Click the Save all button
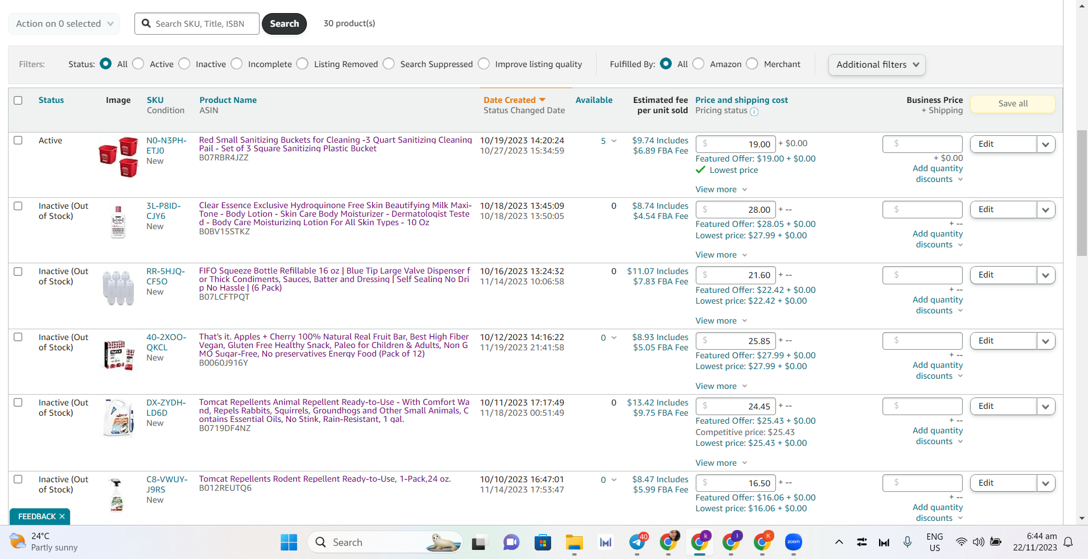This screenshot has height=559, width=1088. click(1013, 103)
